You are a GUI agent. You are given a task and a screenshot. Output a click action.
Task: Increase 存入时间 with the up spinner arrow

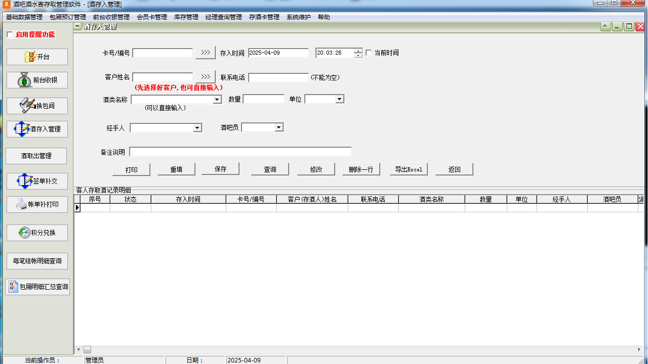358,51
